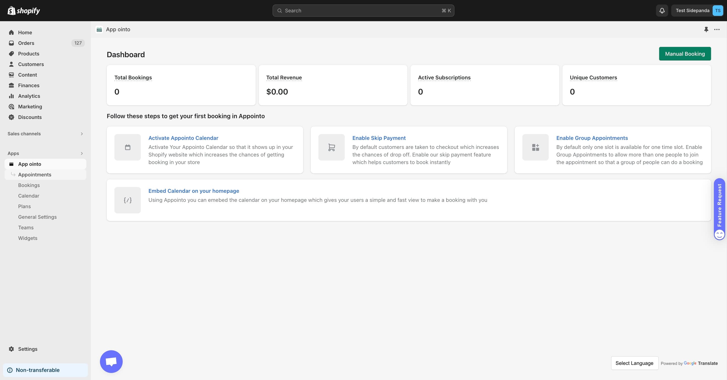The height and width of the screenshot is (380, 727).
Task: Pin the App ointo app
Action: 706,29
